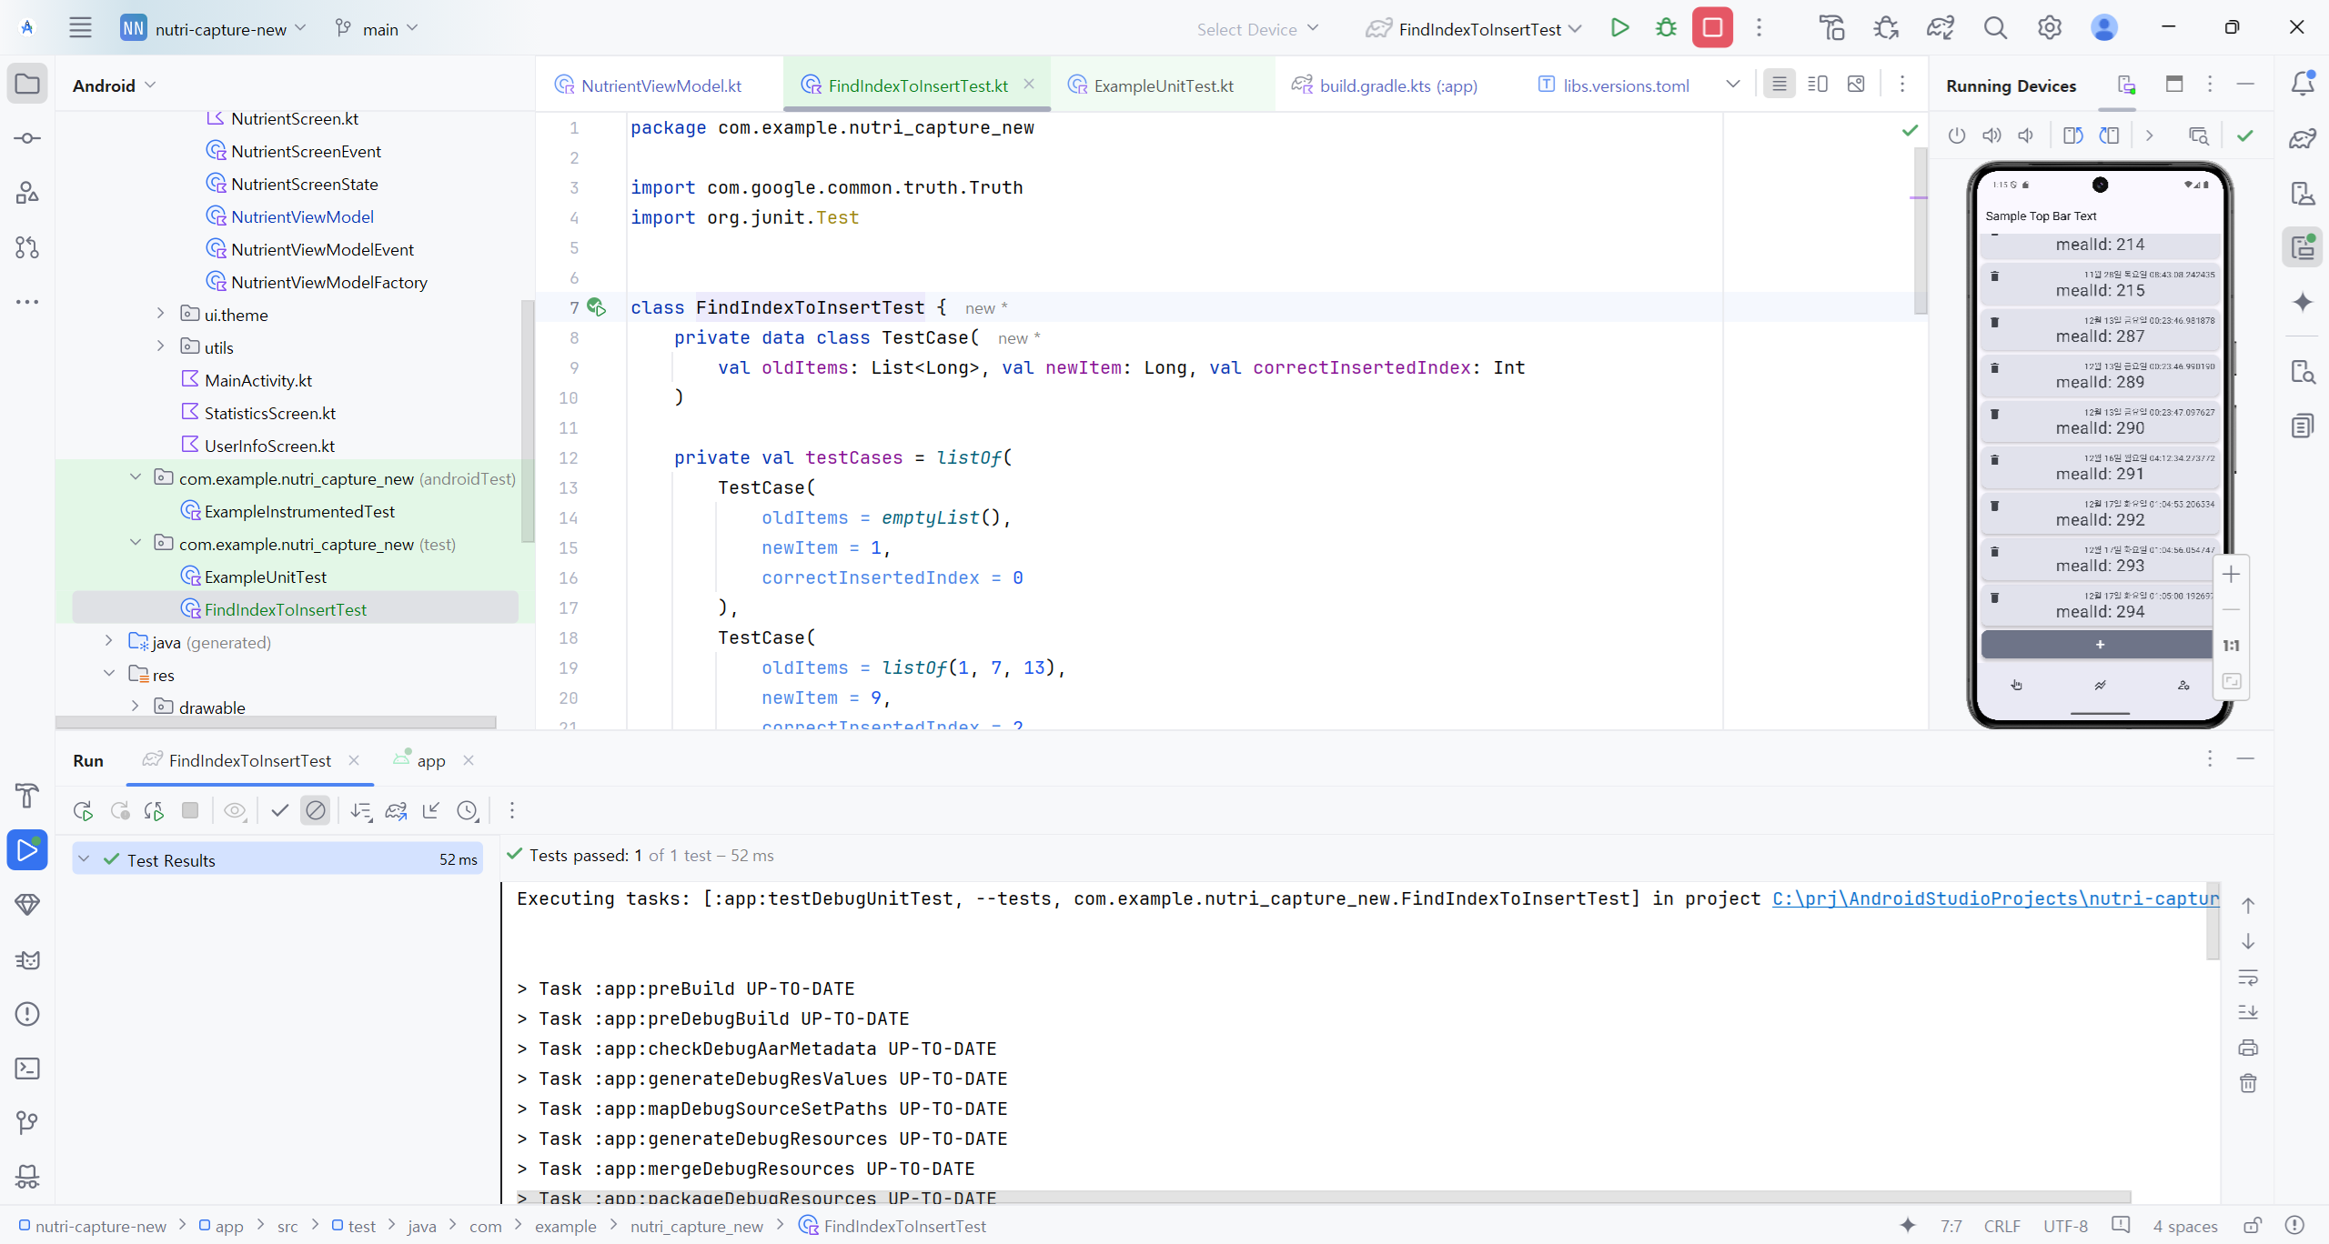Rerun the tests in Run panel

[x=83, y=810]
